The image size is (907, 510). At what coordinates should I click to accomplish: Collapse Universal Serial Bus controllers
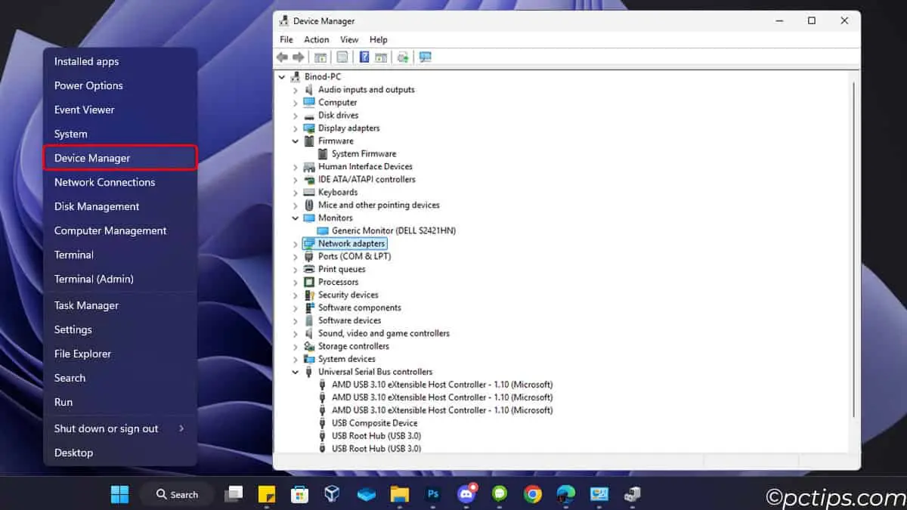[296, 372]
